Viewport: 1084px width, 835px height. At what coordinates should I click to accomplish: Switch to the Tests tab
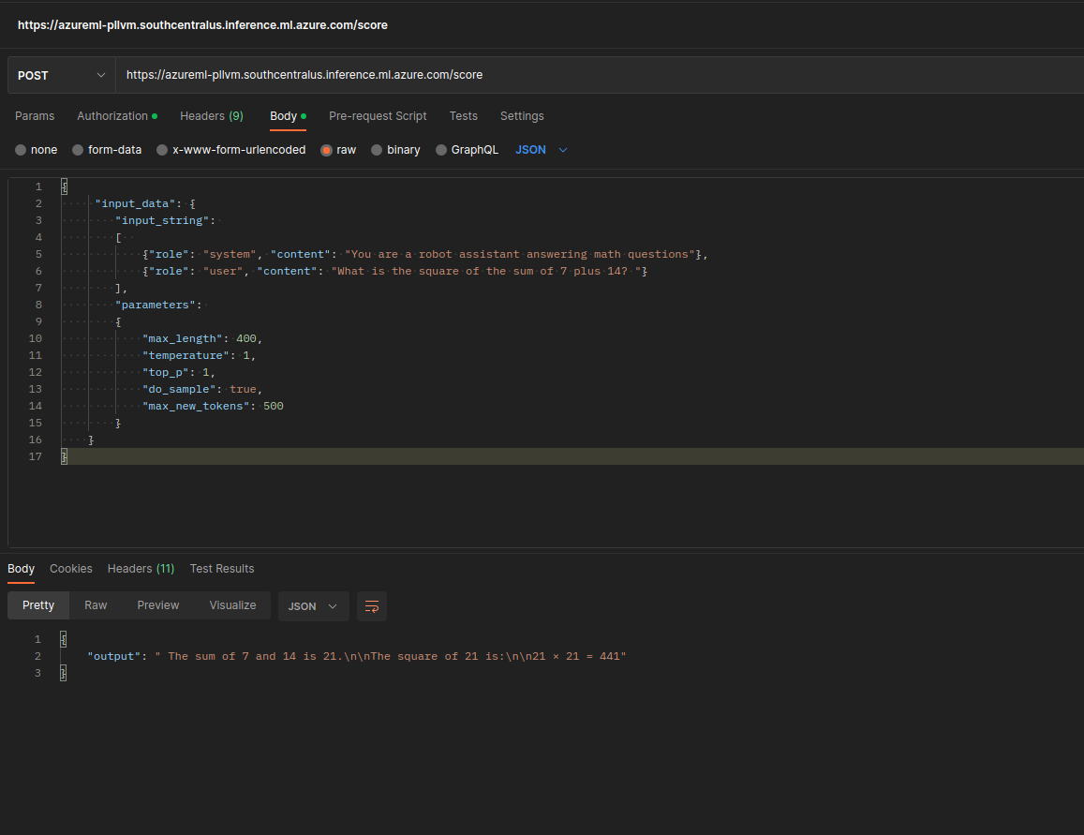(463, 116)
